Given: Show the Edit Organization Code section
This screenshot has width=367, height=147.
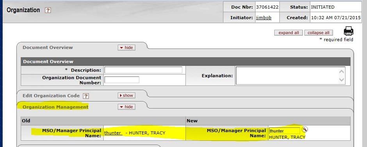Looking at the screenshot, I should click(x=126, y=95).
